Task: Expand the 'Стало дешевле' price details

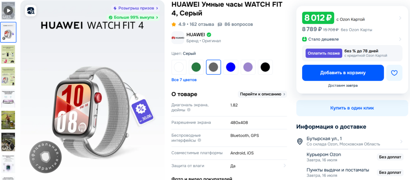Action: point(400,39)
